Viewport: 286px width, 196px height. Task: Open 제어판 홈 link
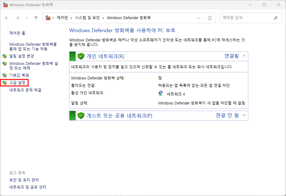[17, 33]
